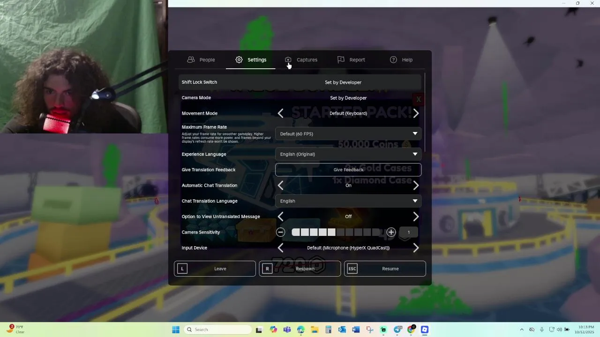The height and width of the screenshot is (337, 600).
Task: Open Copilot from the taskbar
Action: point(273,330)
